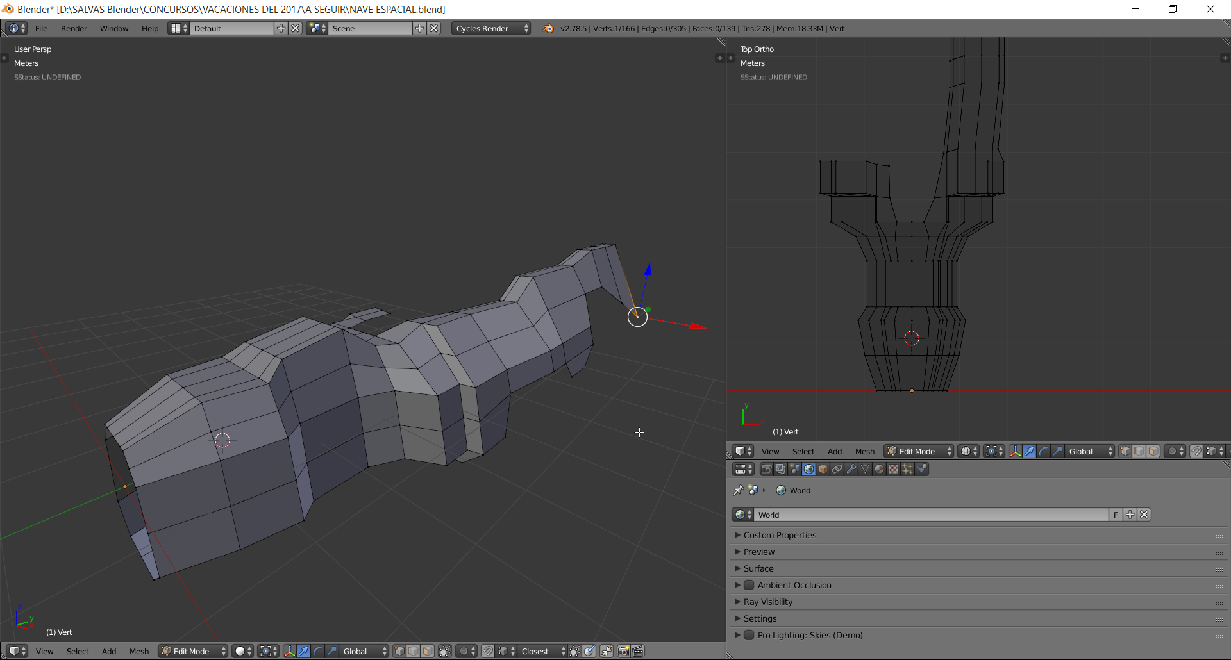Toggle snapping magnet in left viewport header

[x=488, y=651]
